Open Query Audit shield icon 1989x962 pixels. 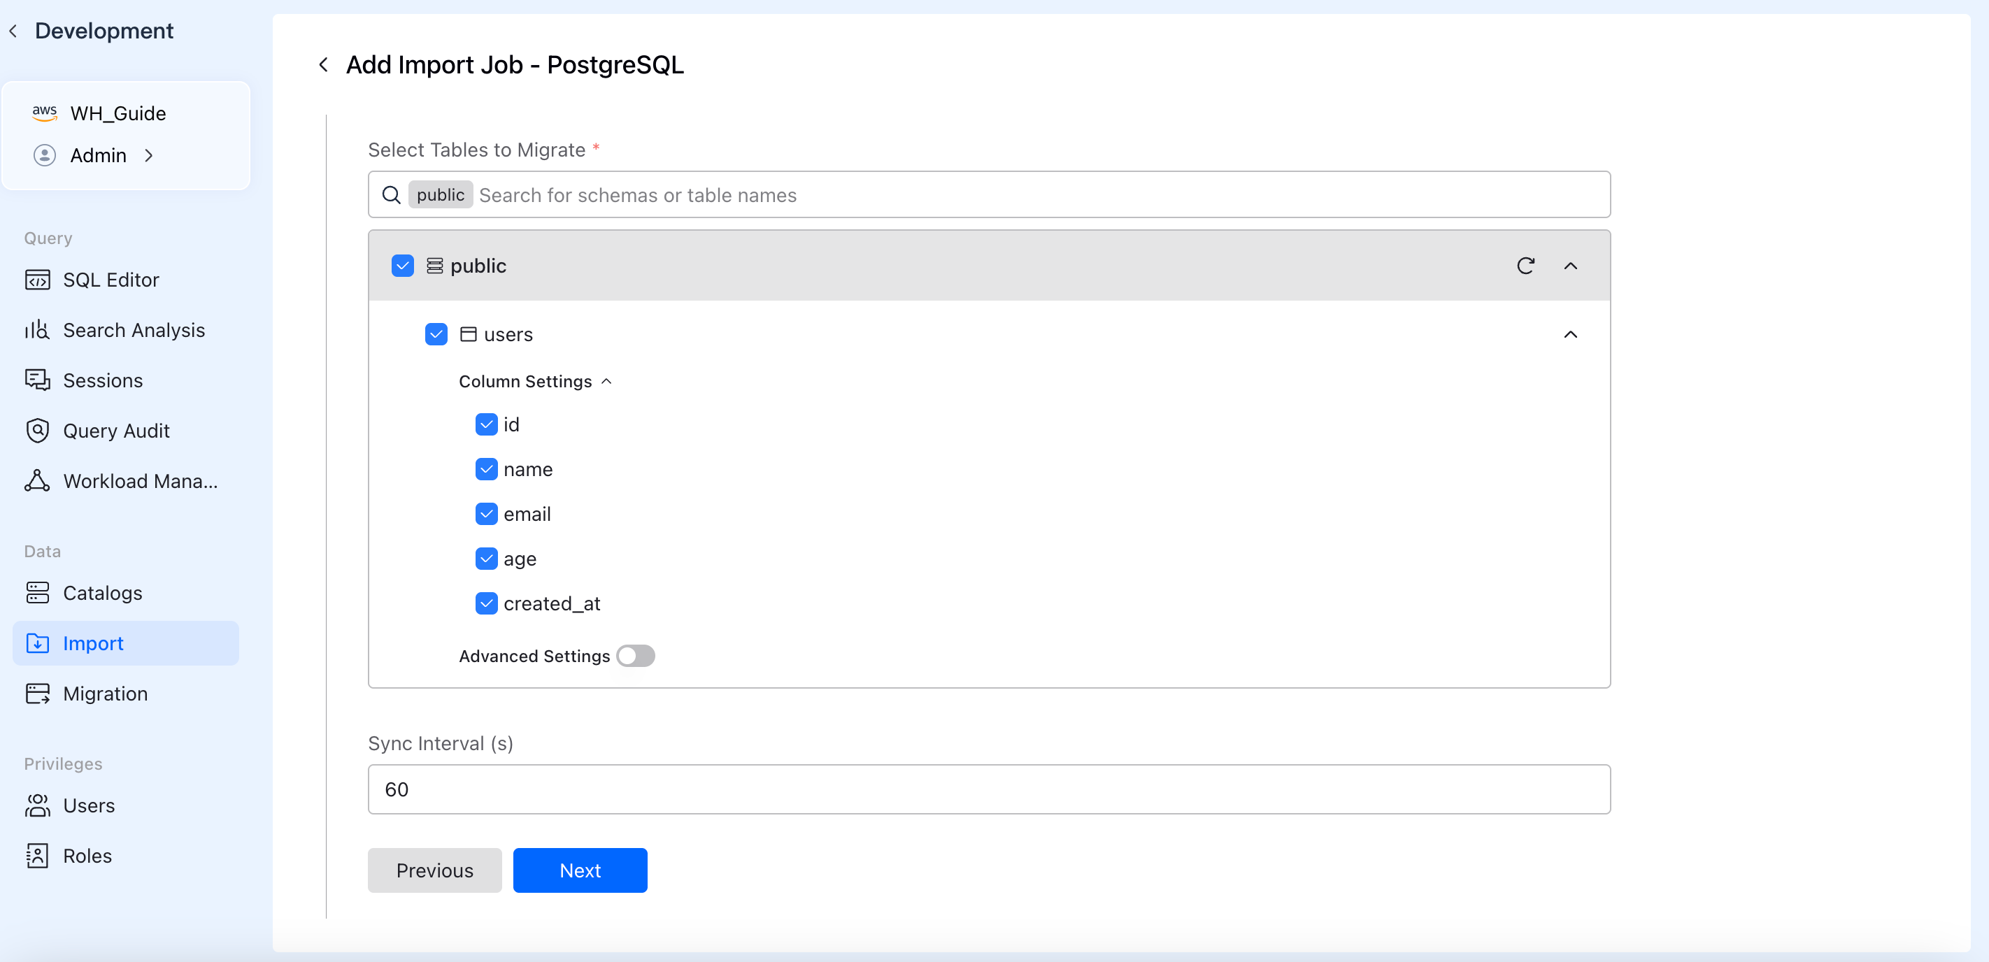pos(37,430)
